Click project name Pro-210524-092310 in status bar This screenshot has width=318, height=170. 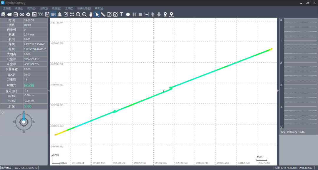tap(26, 168)
